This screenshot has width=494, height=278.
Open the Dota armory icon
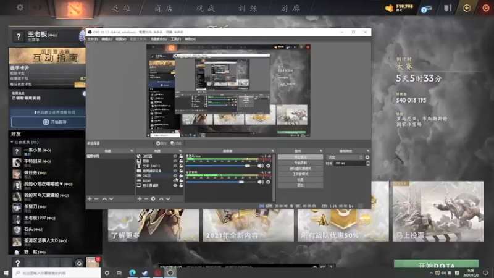(448, 8)
